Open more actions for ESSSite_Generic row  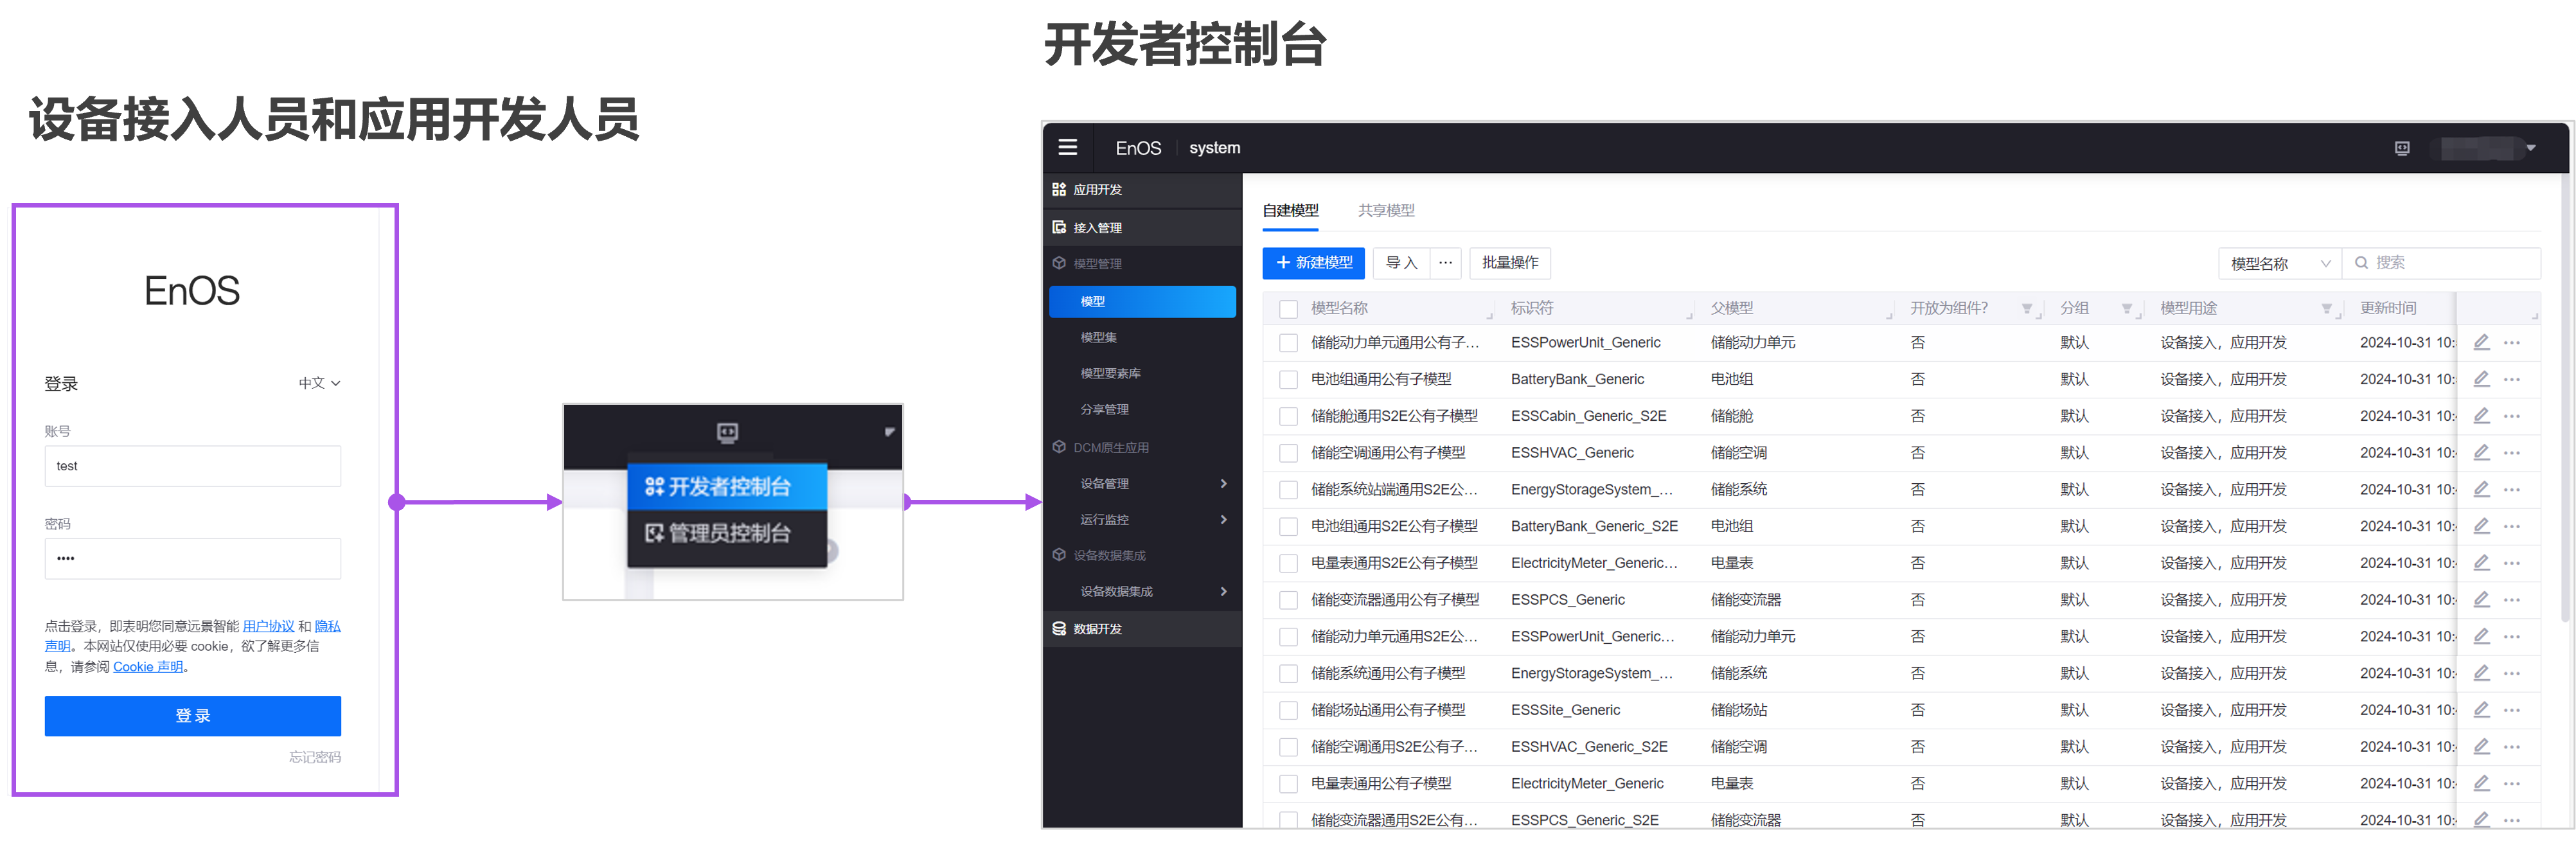coord(2512,710)
